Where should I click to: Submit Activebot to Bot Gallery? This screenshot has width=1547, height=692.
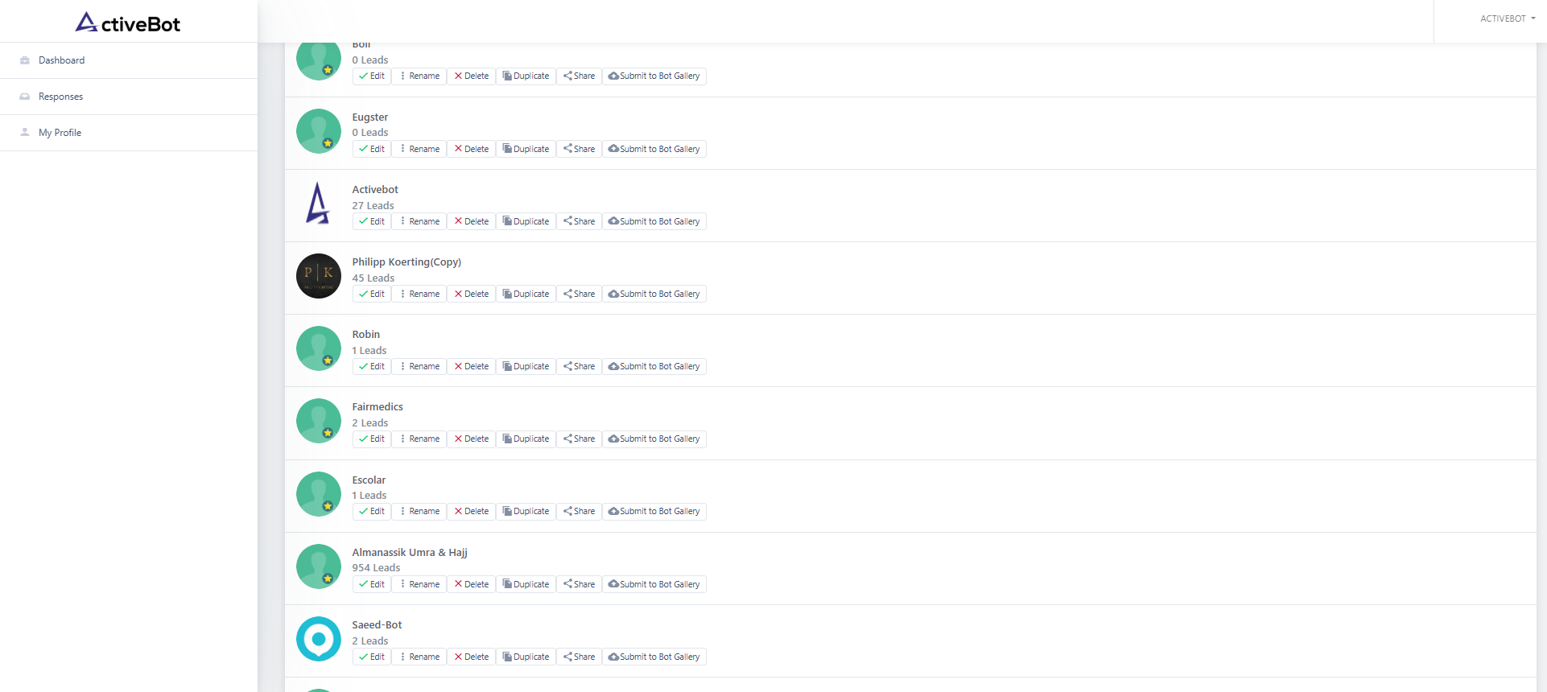[654, 221]
